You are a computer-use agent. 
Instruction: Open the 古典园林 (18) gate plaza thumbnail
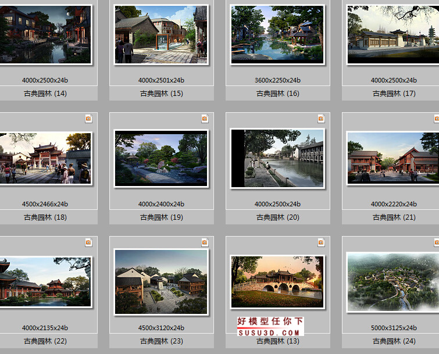(45, 158)
